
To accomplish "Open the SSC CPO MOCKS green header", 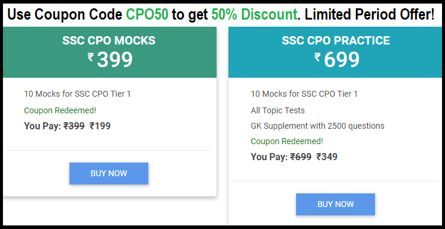I will 110,52.
